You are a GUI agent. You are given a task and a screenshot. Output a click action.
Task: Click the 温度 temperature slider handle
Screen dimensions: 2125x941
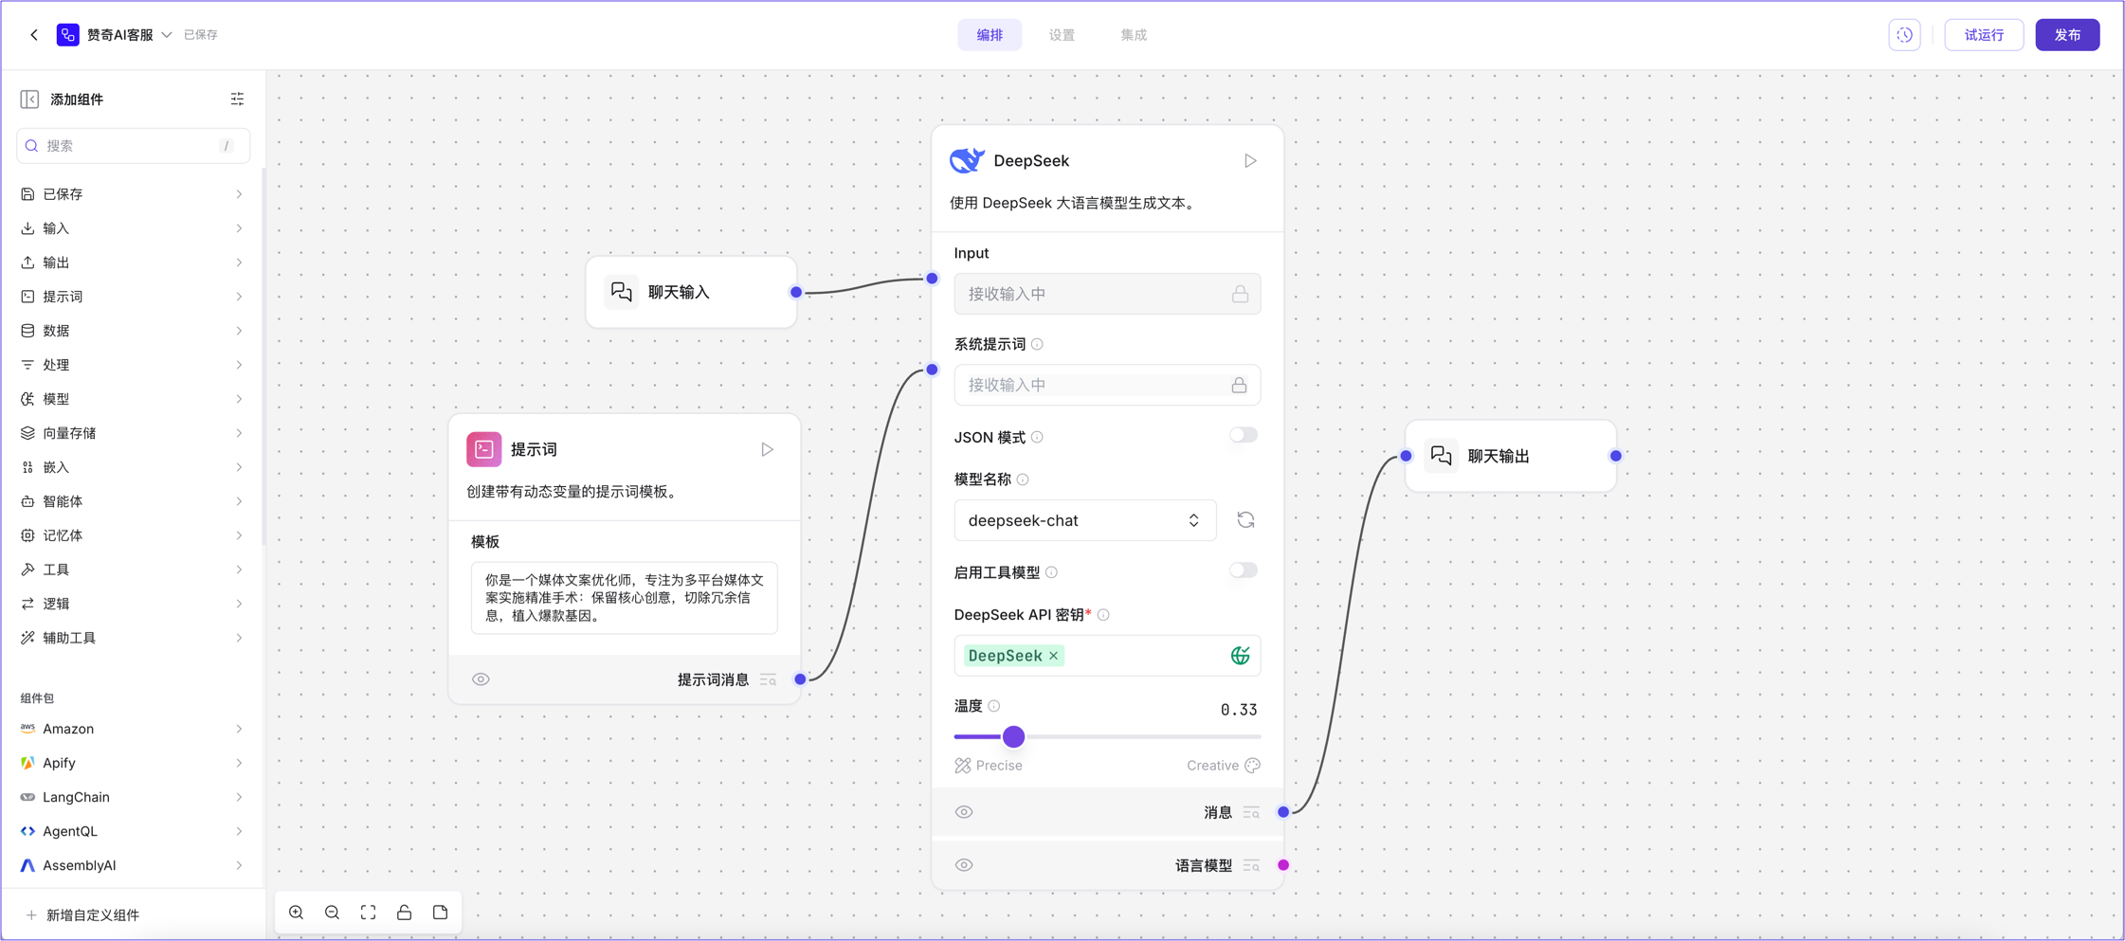1013,736
